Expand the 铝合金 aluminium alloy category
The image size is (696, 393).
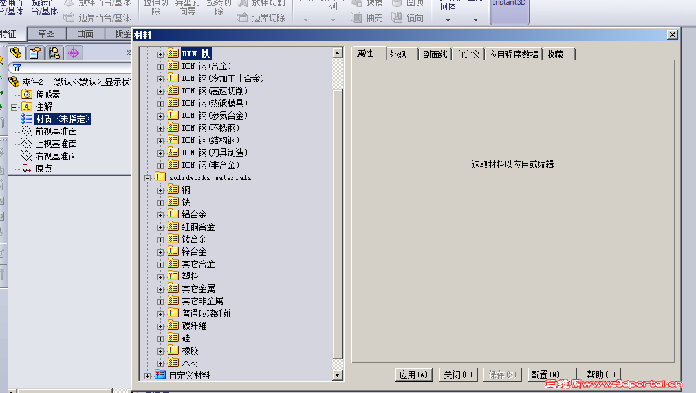(161, 215)
